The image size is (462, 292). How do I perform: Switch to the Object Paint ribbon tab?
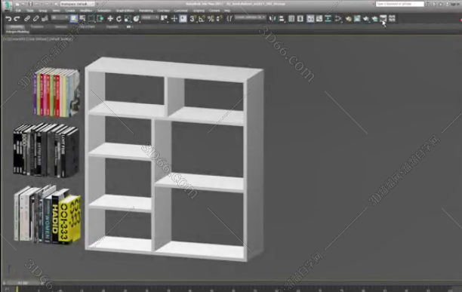[x=87, y=27]
